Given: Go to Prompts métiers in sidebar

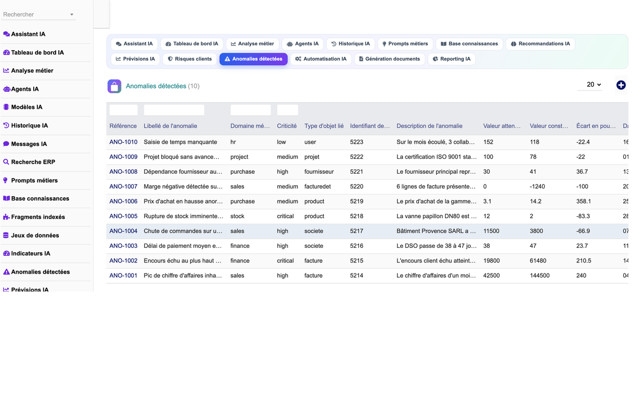Looking at the screenshot, I should [30, 181].
